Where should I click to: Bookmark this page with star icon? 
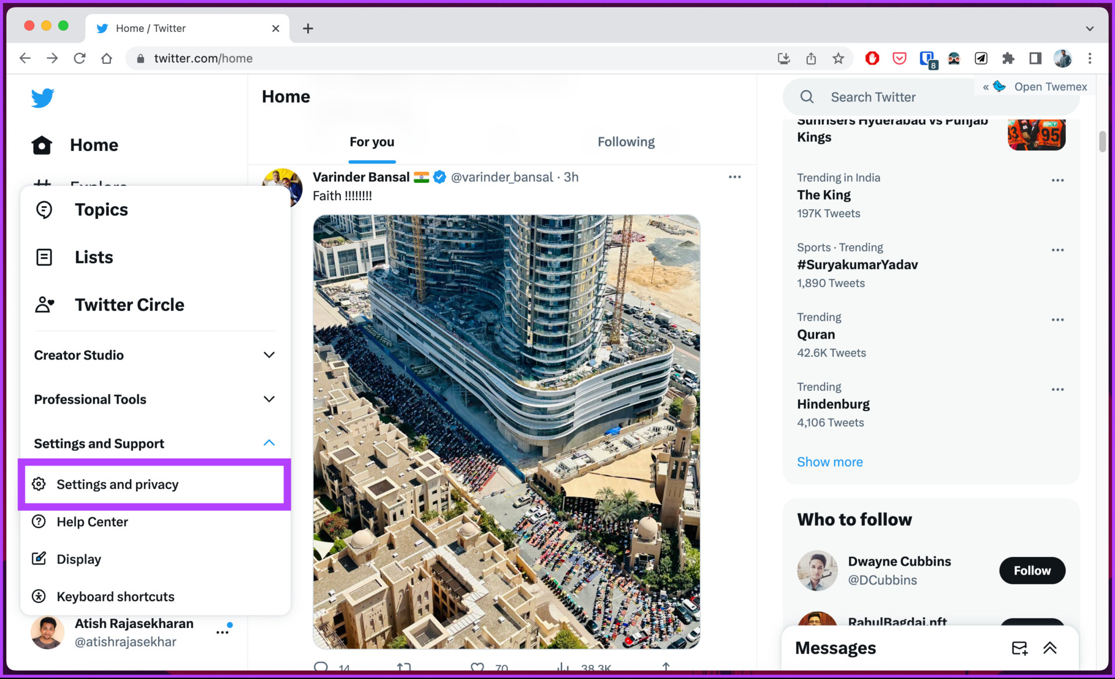pyautogui.click(x=838, y=58)
